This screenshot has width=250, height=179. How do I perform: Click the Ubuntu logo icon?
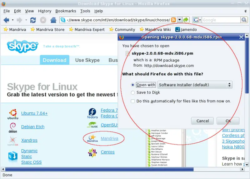click(x=13, y=114)
